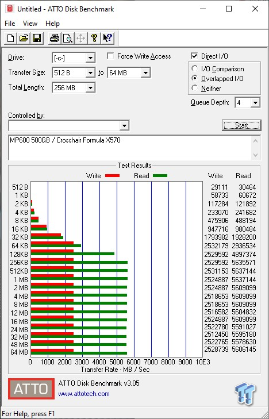Print results using the printer icon

click(55, 38)
